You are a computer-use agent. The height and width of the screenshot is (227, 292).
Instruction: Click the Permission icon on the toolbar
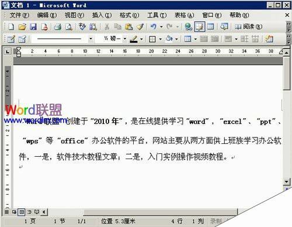coord(44,27)
